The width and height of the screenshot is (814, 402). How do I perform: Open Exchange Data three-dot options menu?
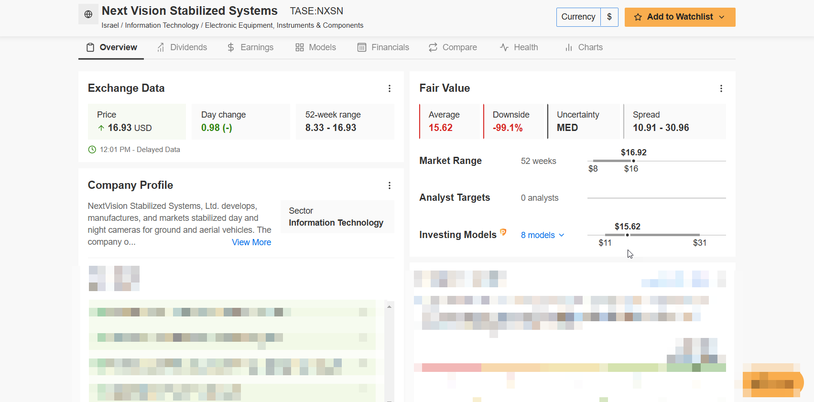coord(390,88)
